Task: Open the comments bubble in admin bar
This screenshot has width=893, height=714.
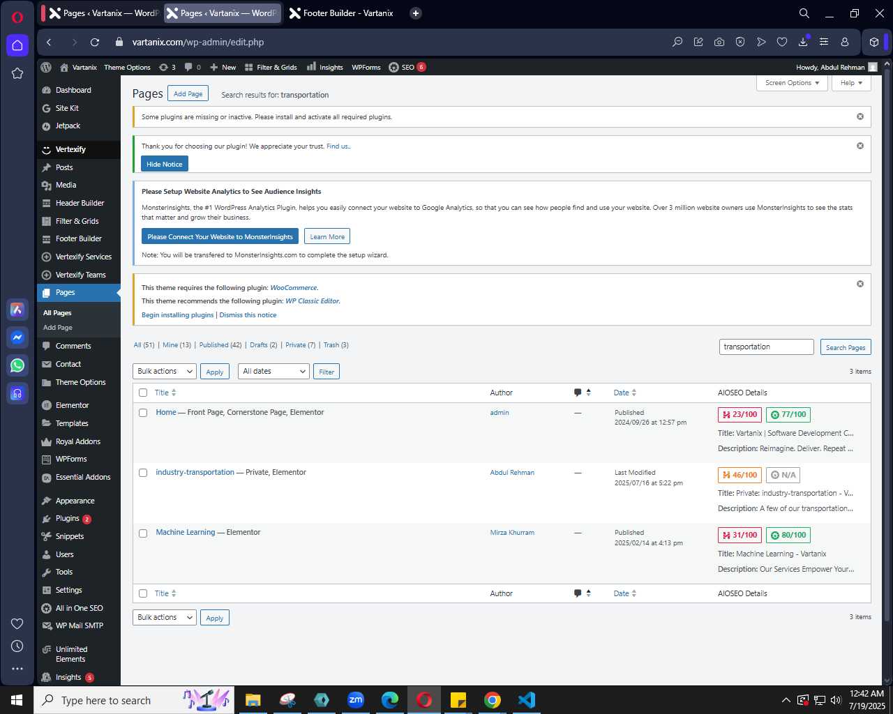Action: click(193, 67)
